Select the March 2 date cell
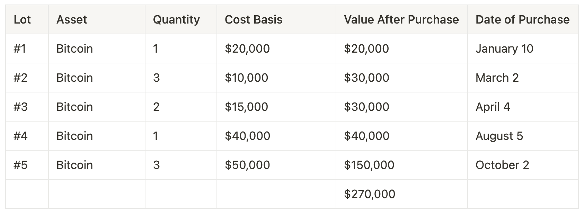 pyautogui.click(x=497, y=78)
